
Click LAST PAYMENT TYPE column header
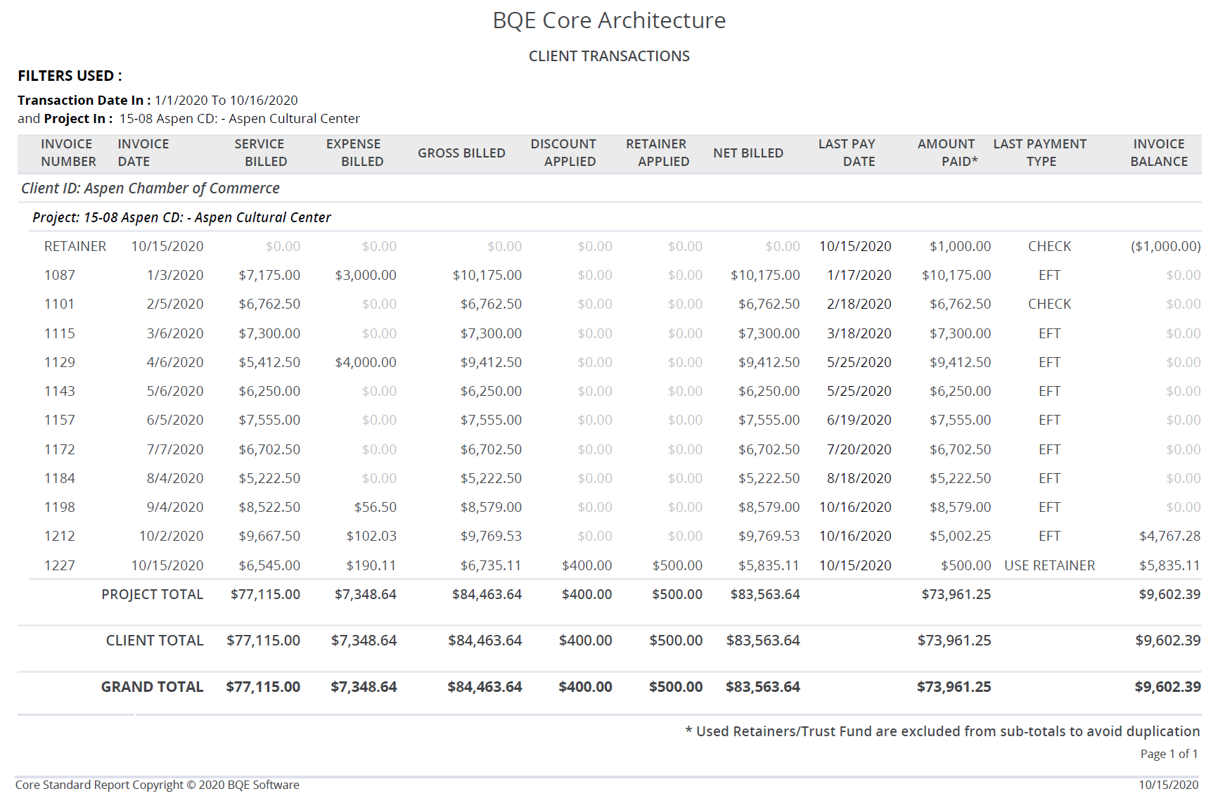(x=1040, y=153)
